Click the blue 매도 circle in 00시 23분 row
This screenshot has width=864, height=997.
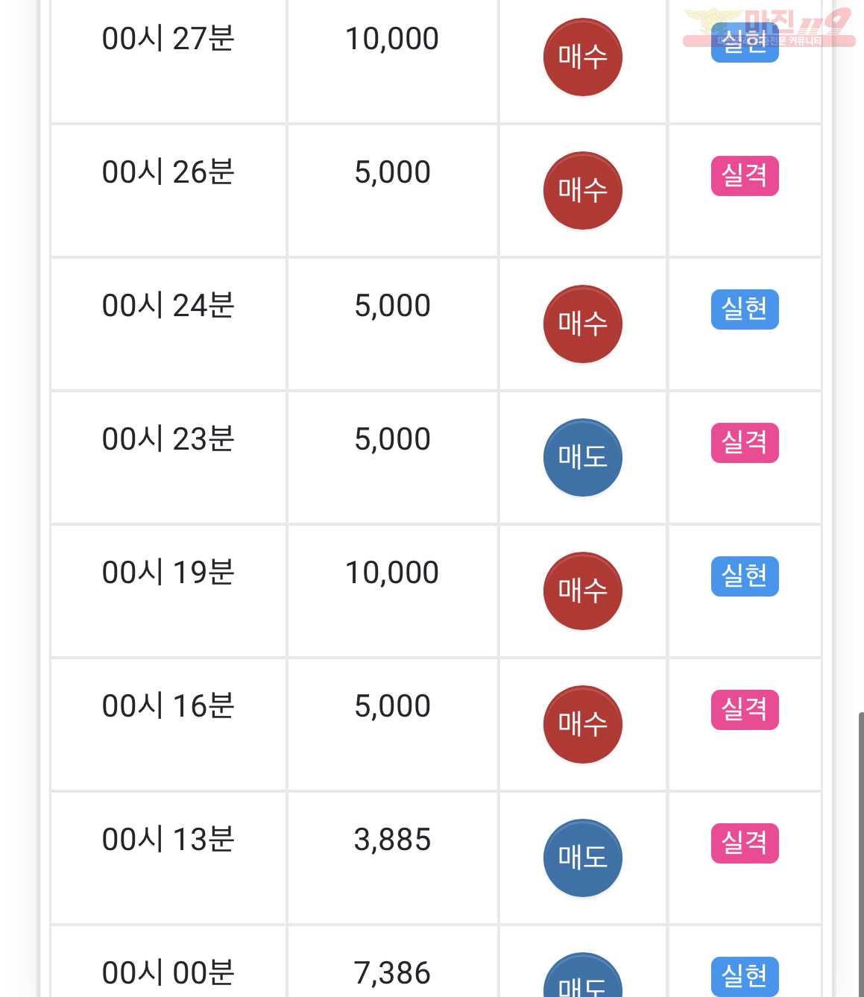tap(582, 458)
